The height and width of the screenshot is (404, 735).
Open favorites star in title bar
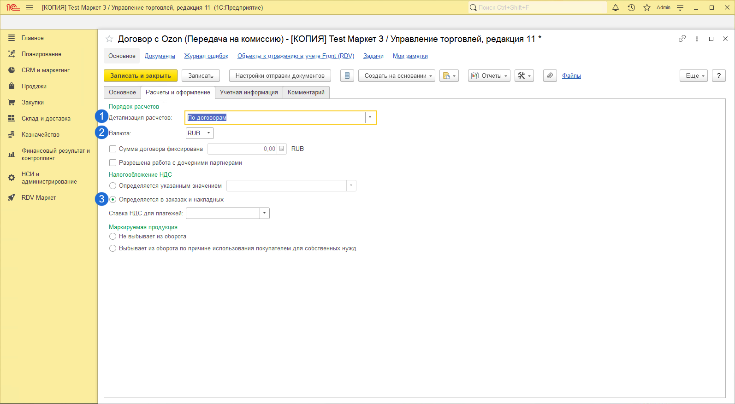(x=647, y=7)
